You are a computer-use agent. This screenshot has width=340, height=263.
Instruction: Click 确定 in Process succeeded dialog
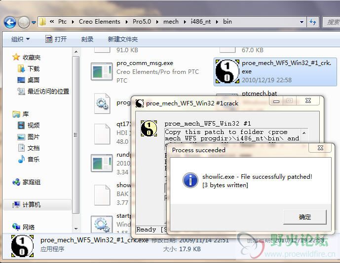pyautogui.click(x=304, y=217)
